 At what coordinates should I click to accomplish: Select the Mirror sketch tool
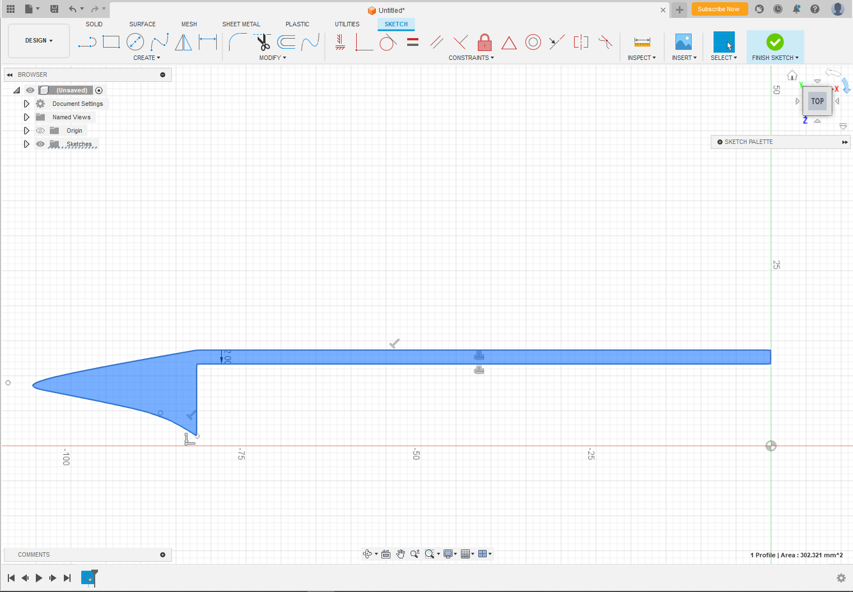point(184,42)
